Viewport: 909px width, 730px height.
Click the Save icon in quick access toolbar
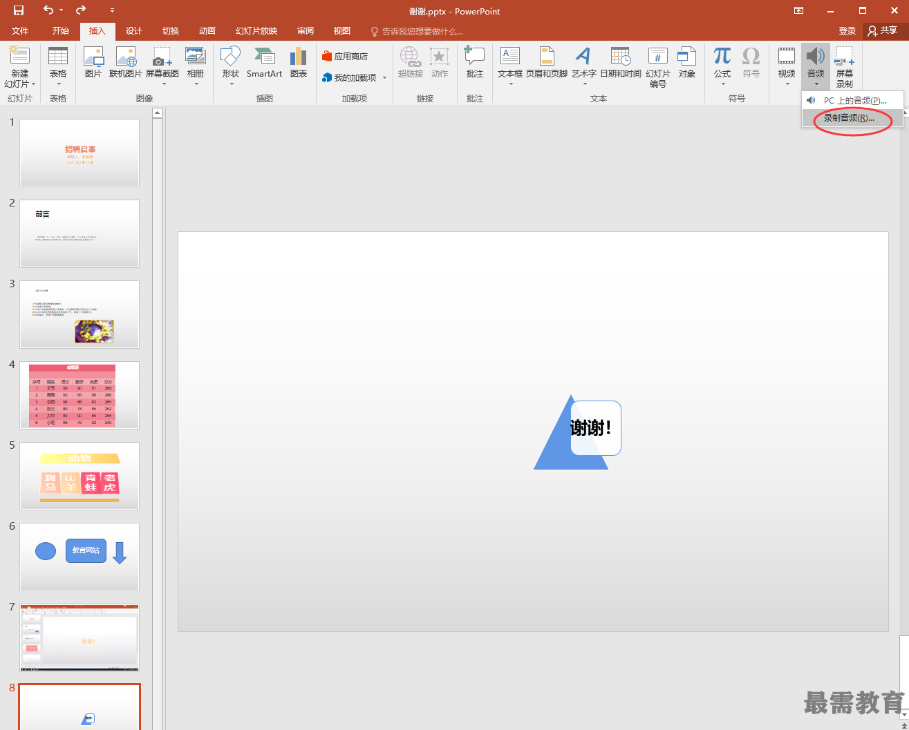(18, 10)
